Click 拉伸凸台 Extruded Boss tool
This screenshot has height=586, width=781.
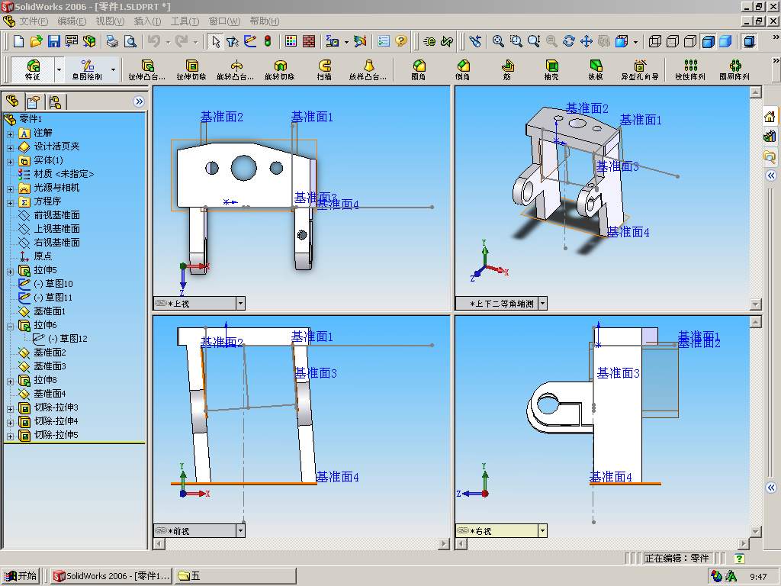[x=147, y=69]
